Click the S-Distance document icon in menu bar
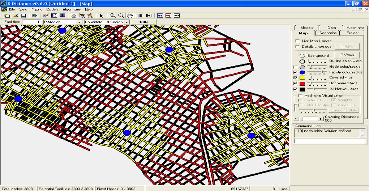This screenshot has width=369, height=191. point(4,9)
